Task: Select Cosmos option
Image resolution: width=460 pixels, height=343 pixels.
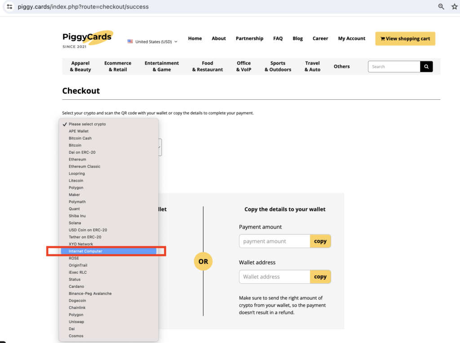Action: tap(109, 336)
